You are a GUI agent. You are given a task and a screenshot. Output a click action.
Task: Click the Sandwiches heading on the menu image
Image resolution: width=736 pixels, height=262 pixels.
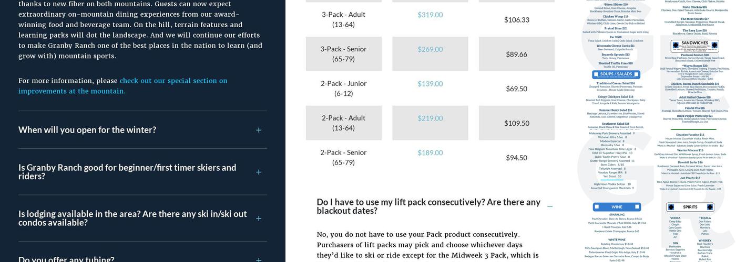(694, 43)
